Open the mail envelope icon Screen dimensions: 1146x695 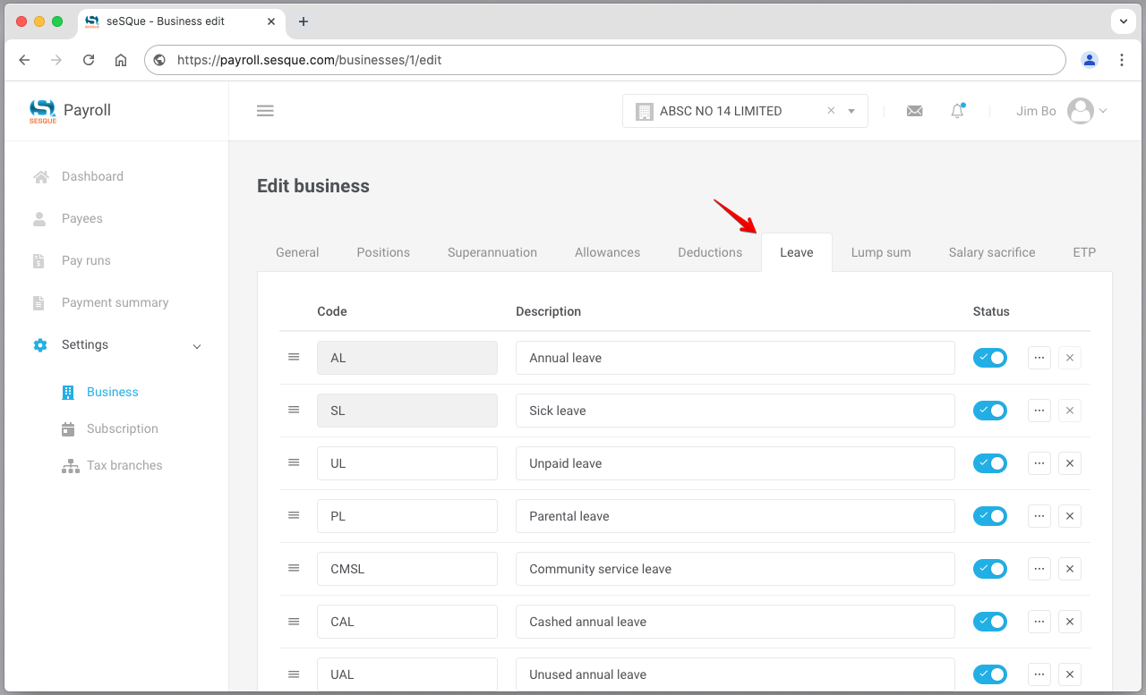914,111
